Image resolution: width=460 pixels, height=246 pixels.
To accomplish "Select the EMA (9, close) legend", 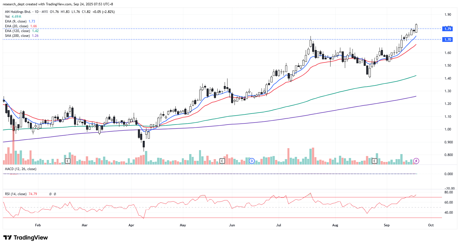I will (x=16, y=21).
